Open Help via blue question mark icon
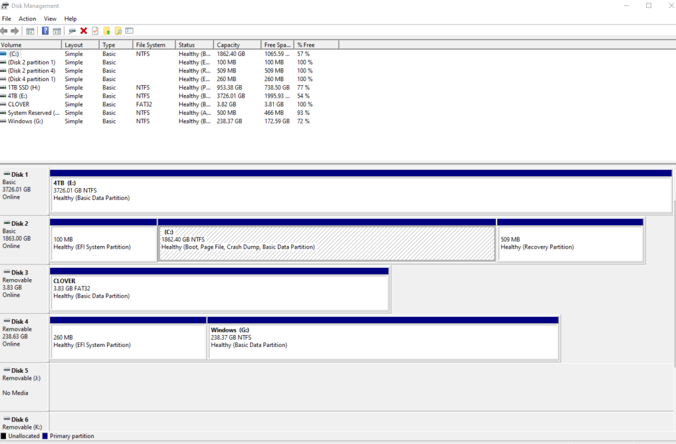The height and width of the screenshot is (444, 676). [x=46, y=31]
